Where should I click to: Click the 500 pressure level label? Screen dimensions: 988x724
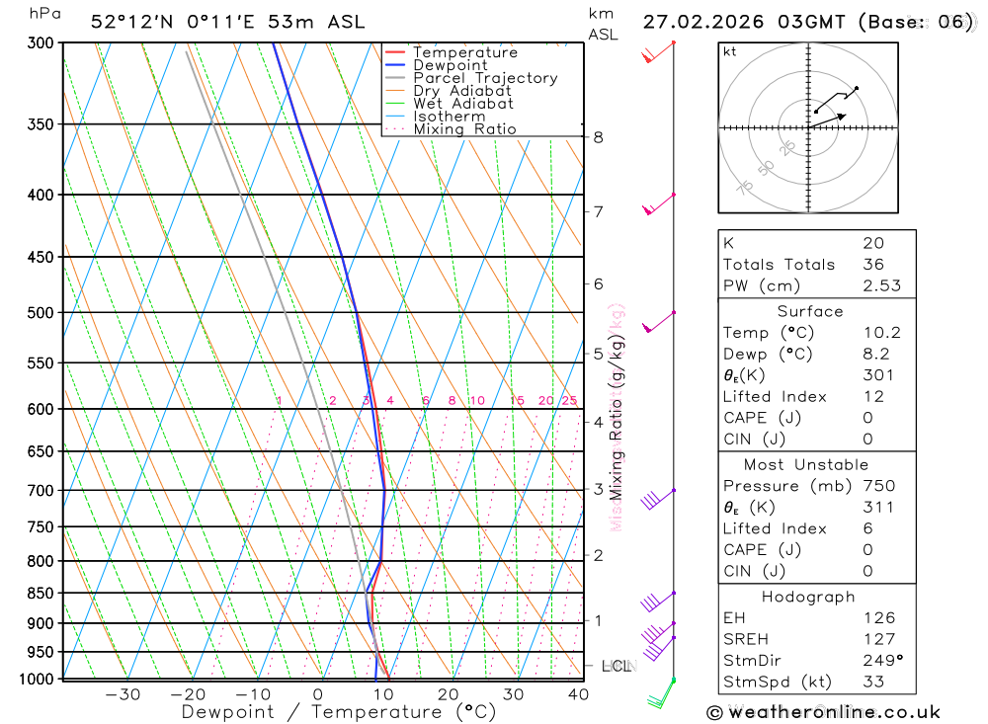coord(41,312)
